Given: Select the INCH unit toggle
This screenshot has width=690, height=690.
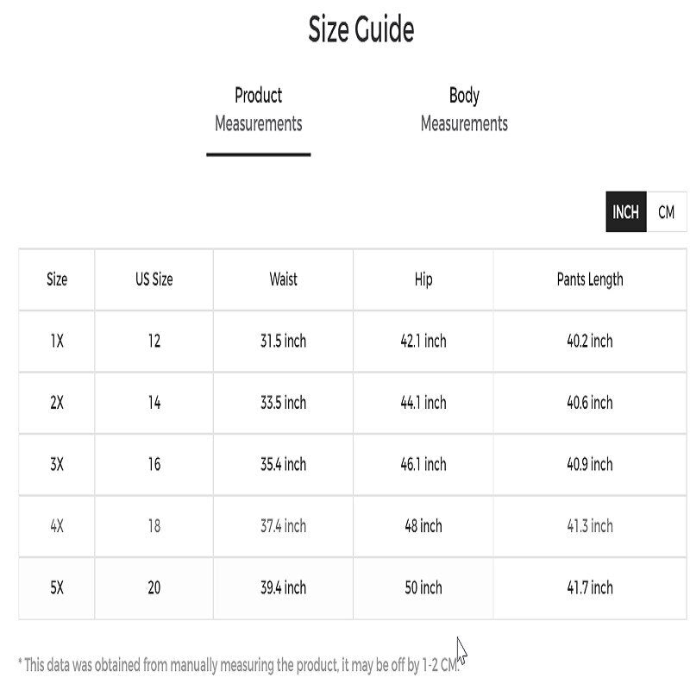Looking at the screenshot, I should pos(625,212).
